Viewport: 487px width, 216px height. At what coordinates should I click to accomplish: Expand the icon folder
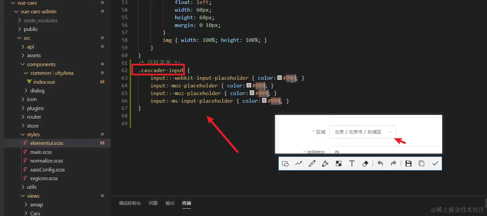[23, 99]
